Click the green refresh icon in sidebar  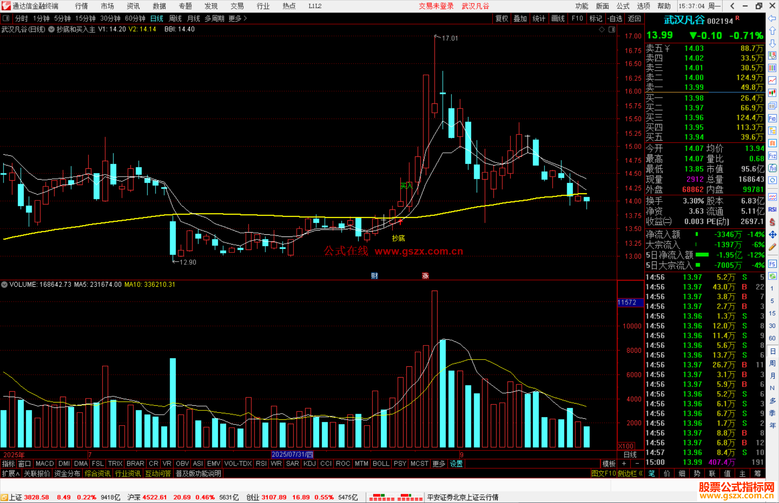click(x=772, y=276)
